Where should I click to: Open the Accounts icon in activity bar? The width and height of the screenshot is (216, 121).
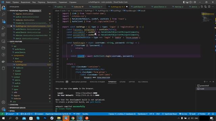coord(3,102)
